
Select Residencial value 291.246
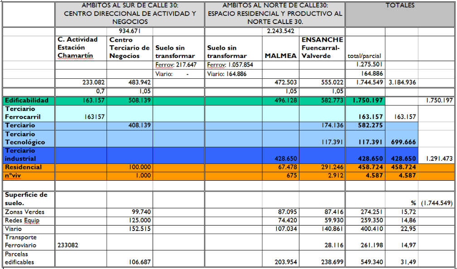coord(332,167)
